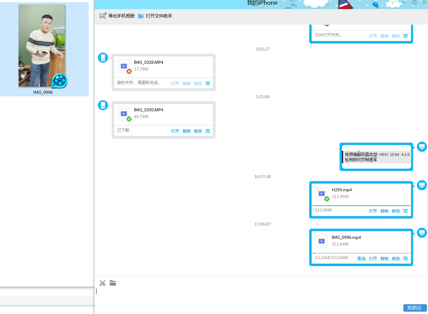Click filename text IMG_1028.MP4
This screenshot has height=314, width=428.
tap(149, 62)
